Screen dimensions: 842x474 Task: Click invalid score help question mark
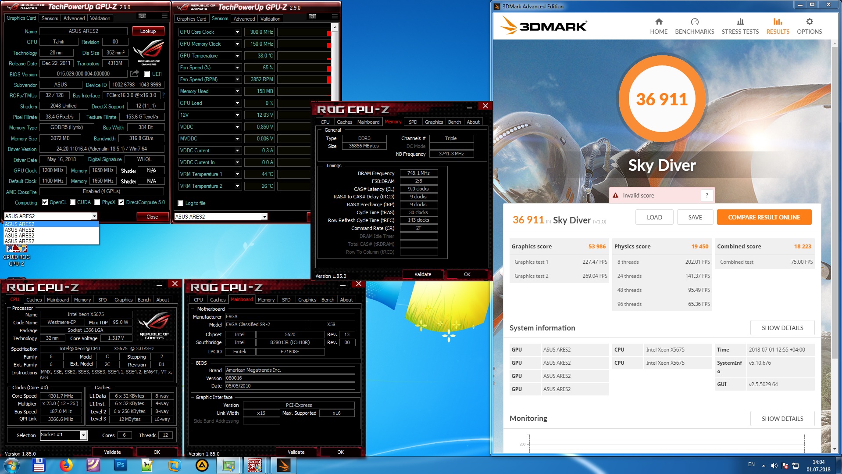click(x=707, y=195)
